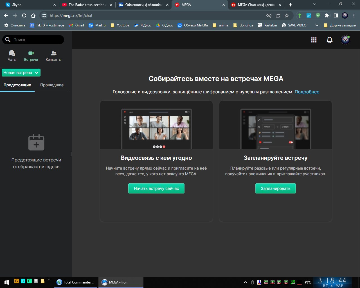Click the MEGA - Iron taskbar button

point(121,282)
